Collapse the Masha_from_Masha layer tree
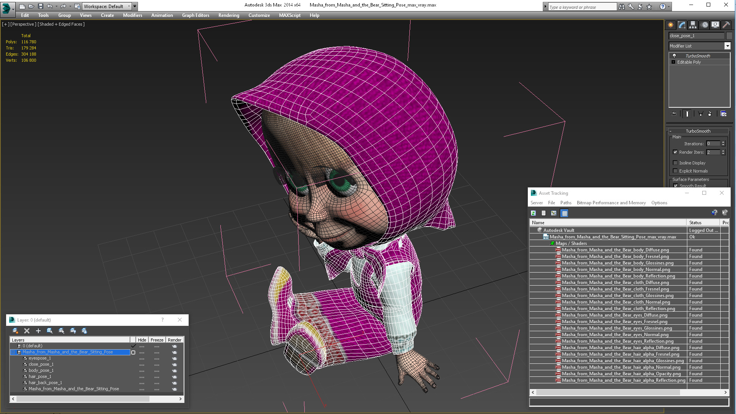Viewport: 736px width, 414px height. tap(13, 352)
